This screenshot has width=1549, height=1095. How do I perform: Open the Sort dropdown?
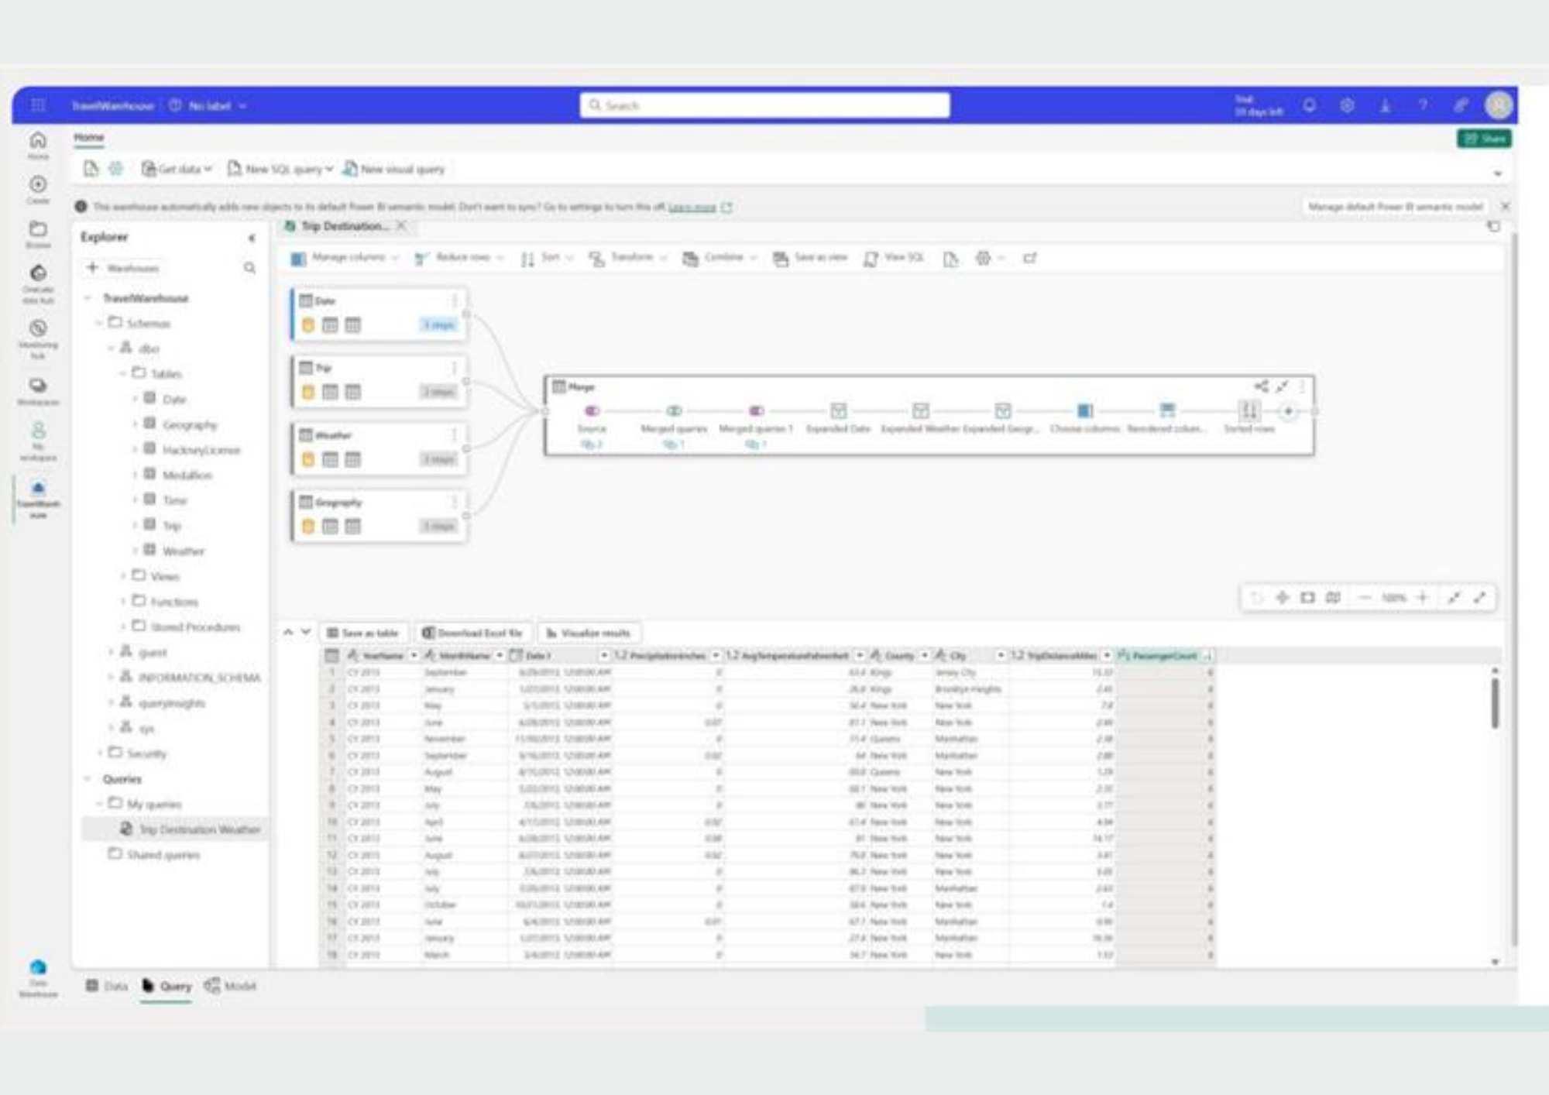click(x=547, y=258)
